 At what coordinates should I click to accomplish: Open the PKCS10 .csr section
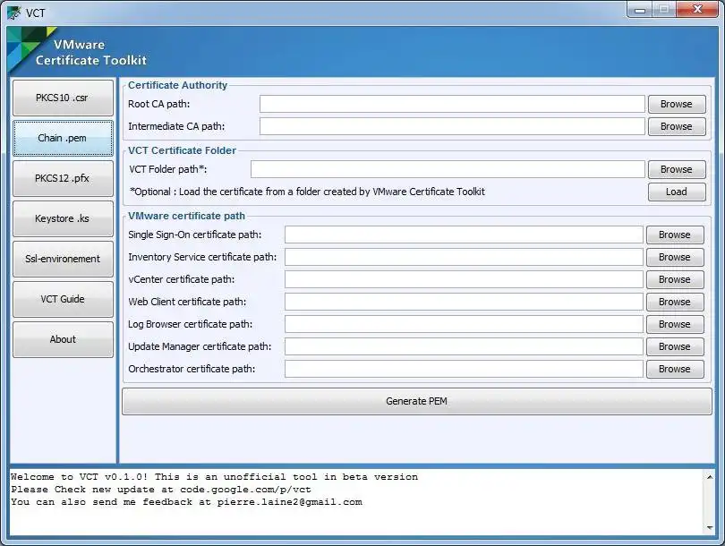[63, 98]
